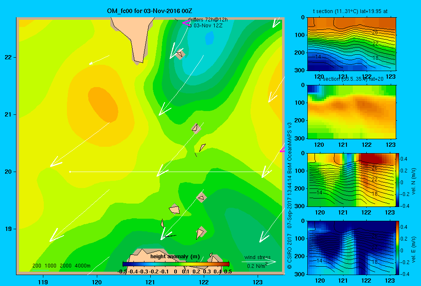This screenshot has height=286, width=421.
Task: Click the blue low-anomaly patch near 122E
Action: pos(210,38)
